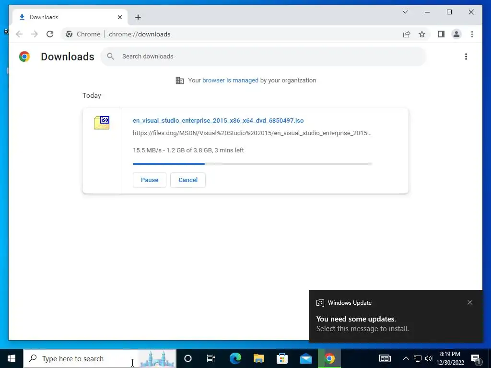Viewport: 491px width, 368px height.
Task: Open the 8:19 PM clock and calendar
Action: 450,358
